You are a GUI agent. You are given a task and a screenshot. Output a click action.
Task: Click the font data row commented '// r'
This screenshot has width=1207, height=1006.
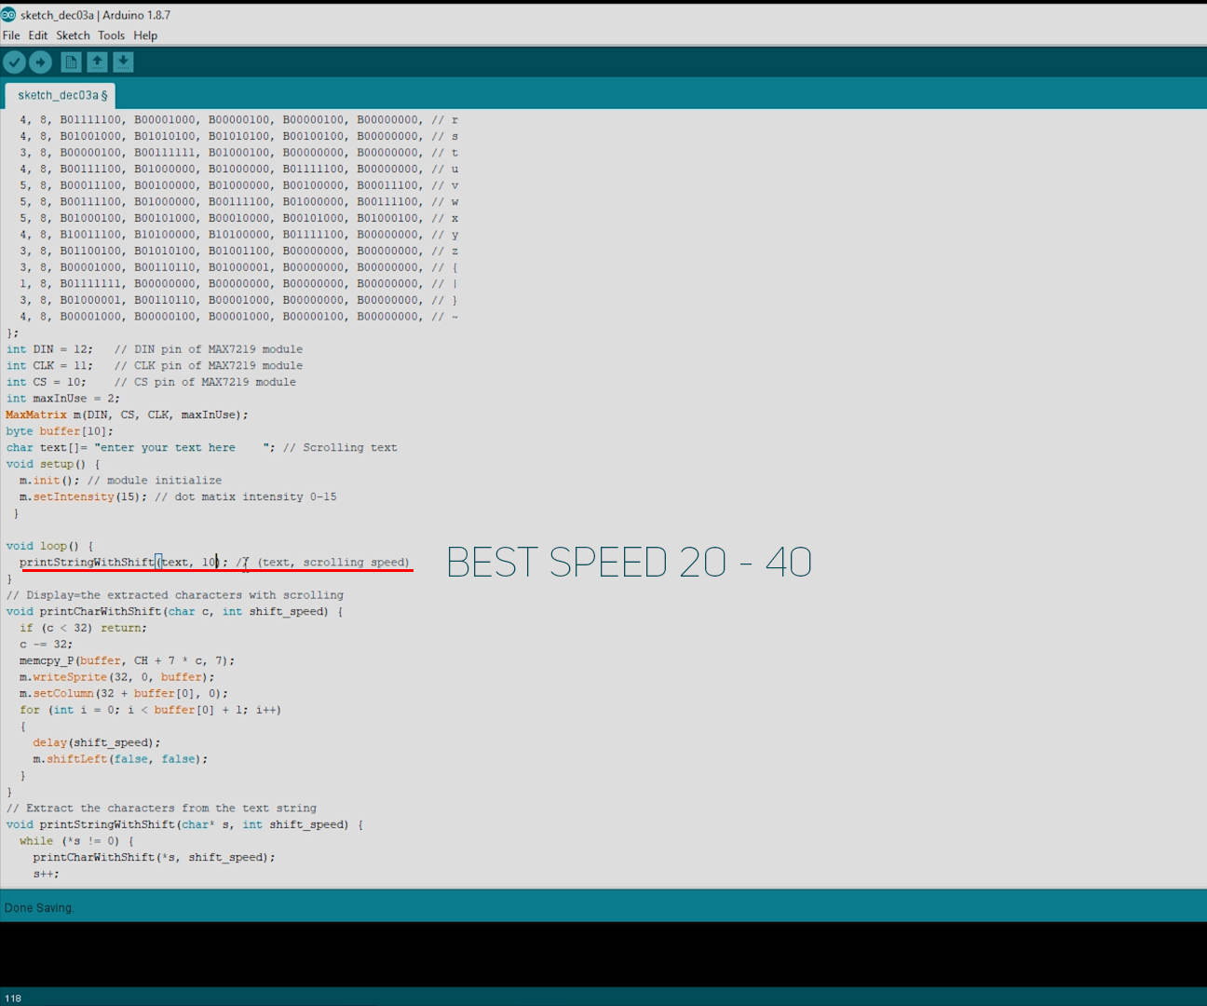point(239,120)
